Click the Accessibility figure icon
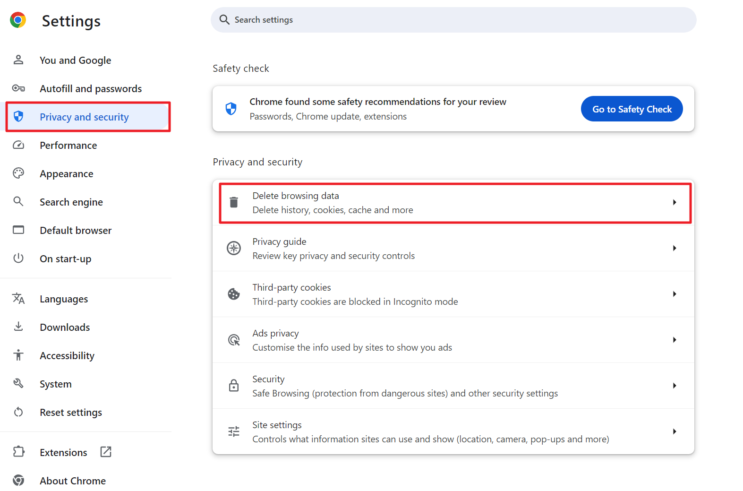 18,355
